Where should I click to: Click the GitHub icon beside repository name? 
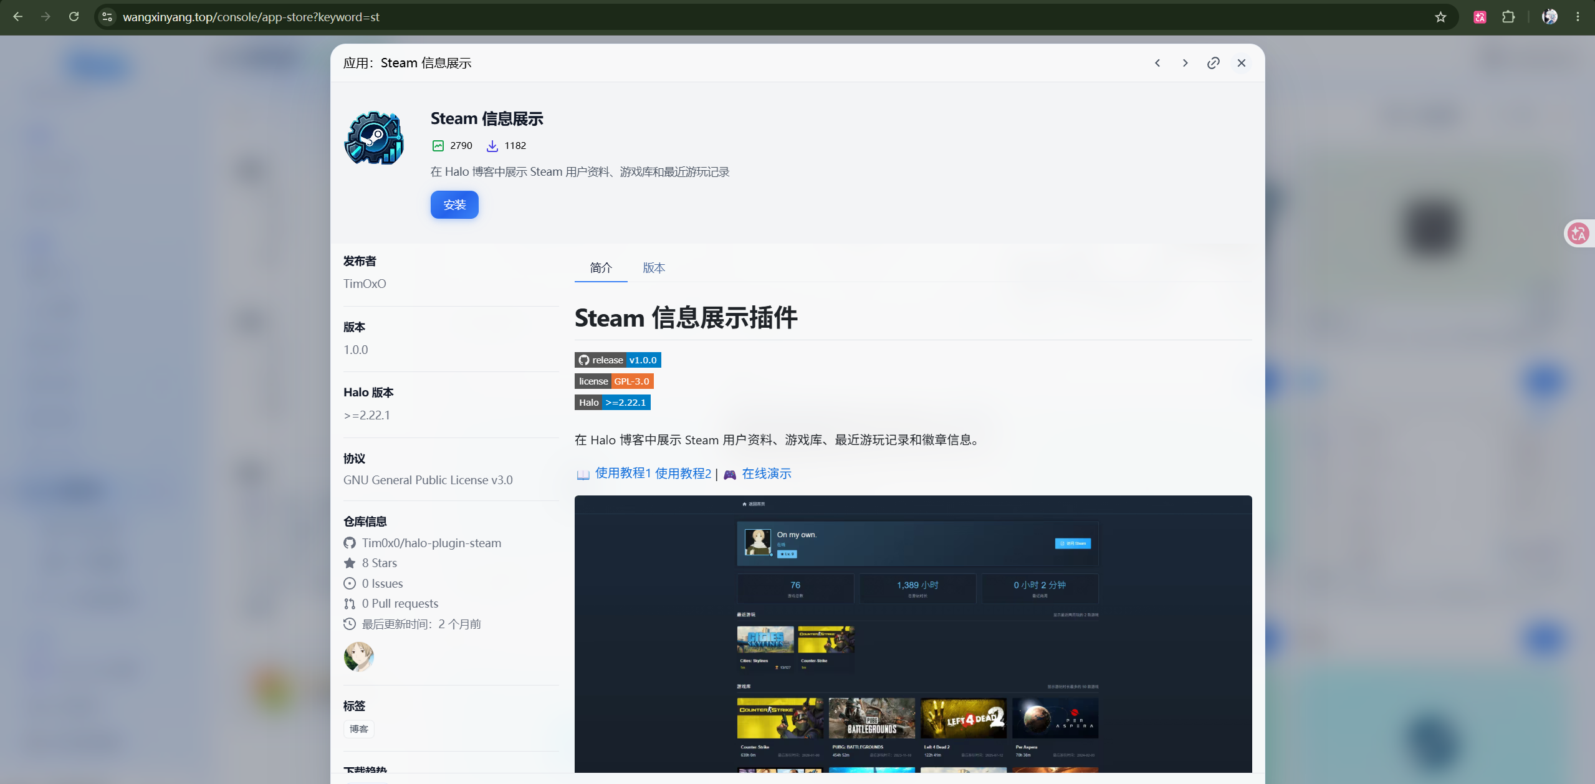click(x=350, y=543)
